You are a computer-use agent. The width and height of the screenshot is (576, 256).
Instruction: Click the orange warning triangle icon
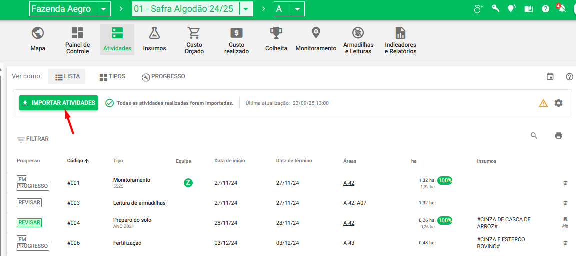[543, 103]
